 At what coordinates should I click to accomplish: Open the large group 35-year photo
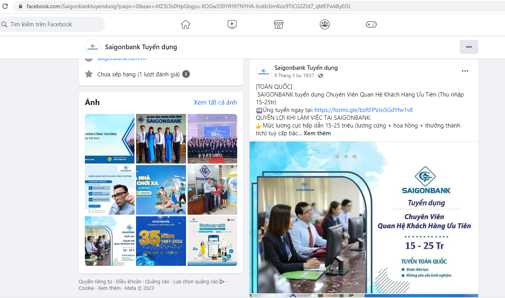click(x=212, y=139)
